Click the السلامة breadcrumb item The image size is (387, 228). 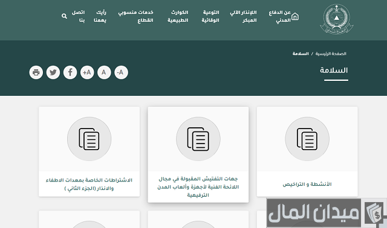click(301, 54)
